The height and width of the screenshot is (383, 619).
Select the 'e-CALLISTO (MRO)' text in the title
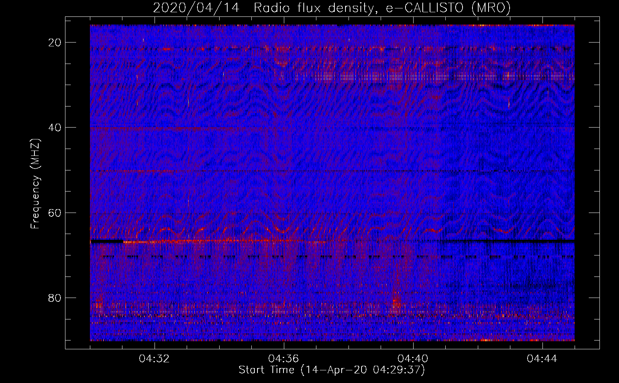448,8
